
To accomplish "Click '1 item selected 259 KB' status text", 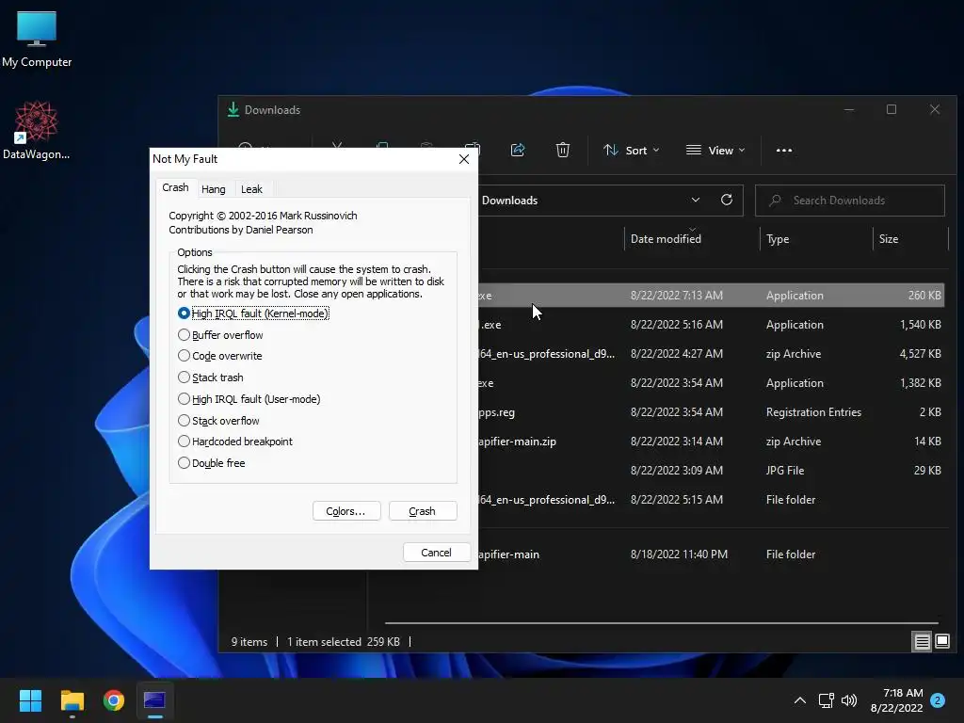I will (x=343, y=642).
